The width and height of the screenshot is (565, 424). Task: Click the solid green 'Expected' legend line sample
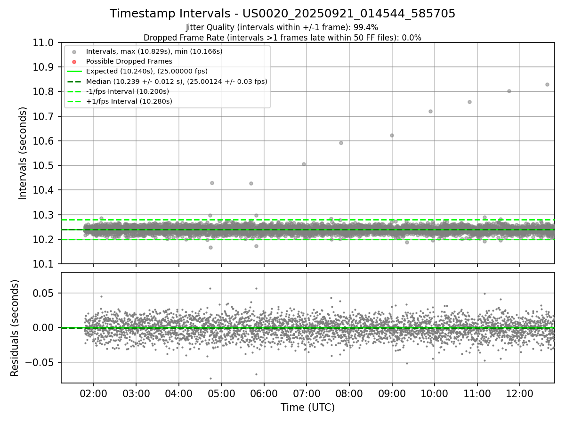tap(74, 71)
